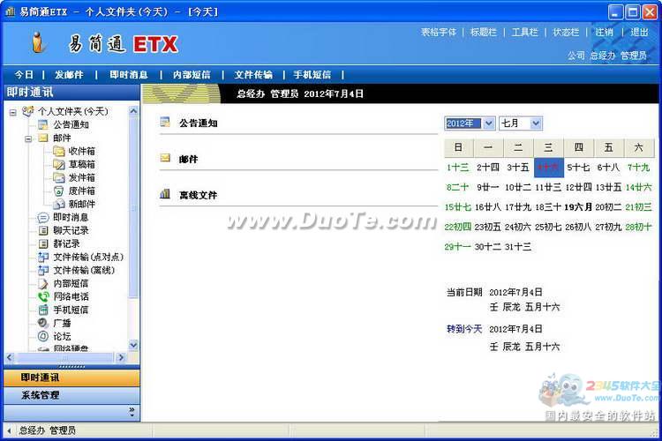Click the 聊天记录 icon
The image size is (662, 441).
pyautogui.click(x=43, y=230)
